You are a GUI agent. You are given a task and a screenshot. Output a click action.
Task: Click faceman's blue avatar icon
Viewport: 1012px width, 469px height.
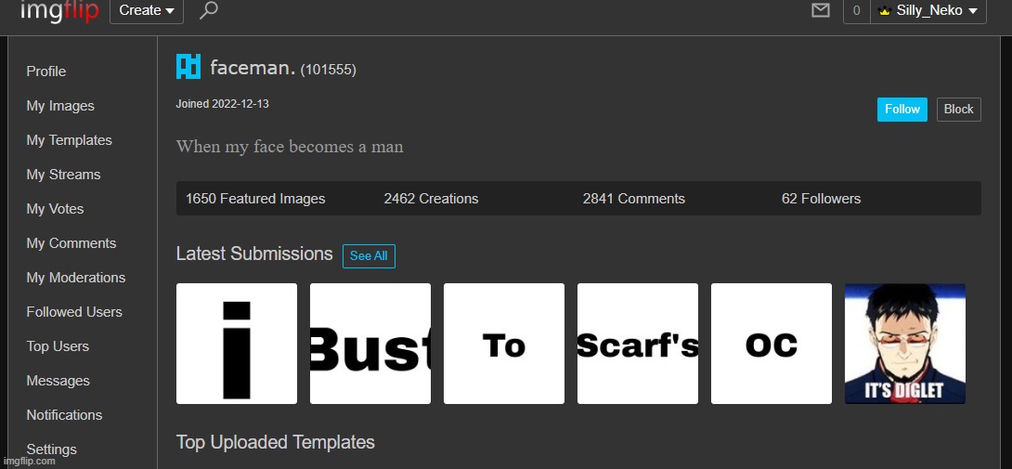coord(188,67)
